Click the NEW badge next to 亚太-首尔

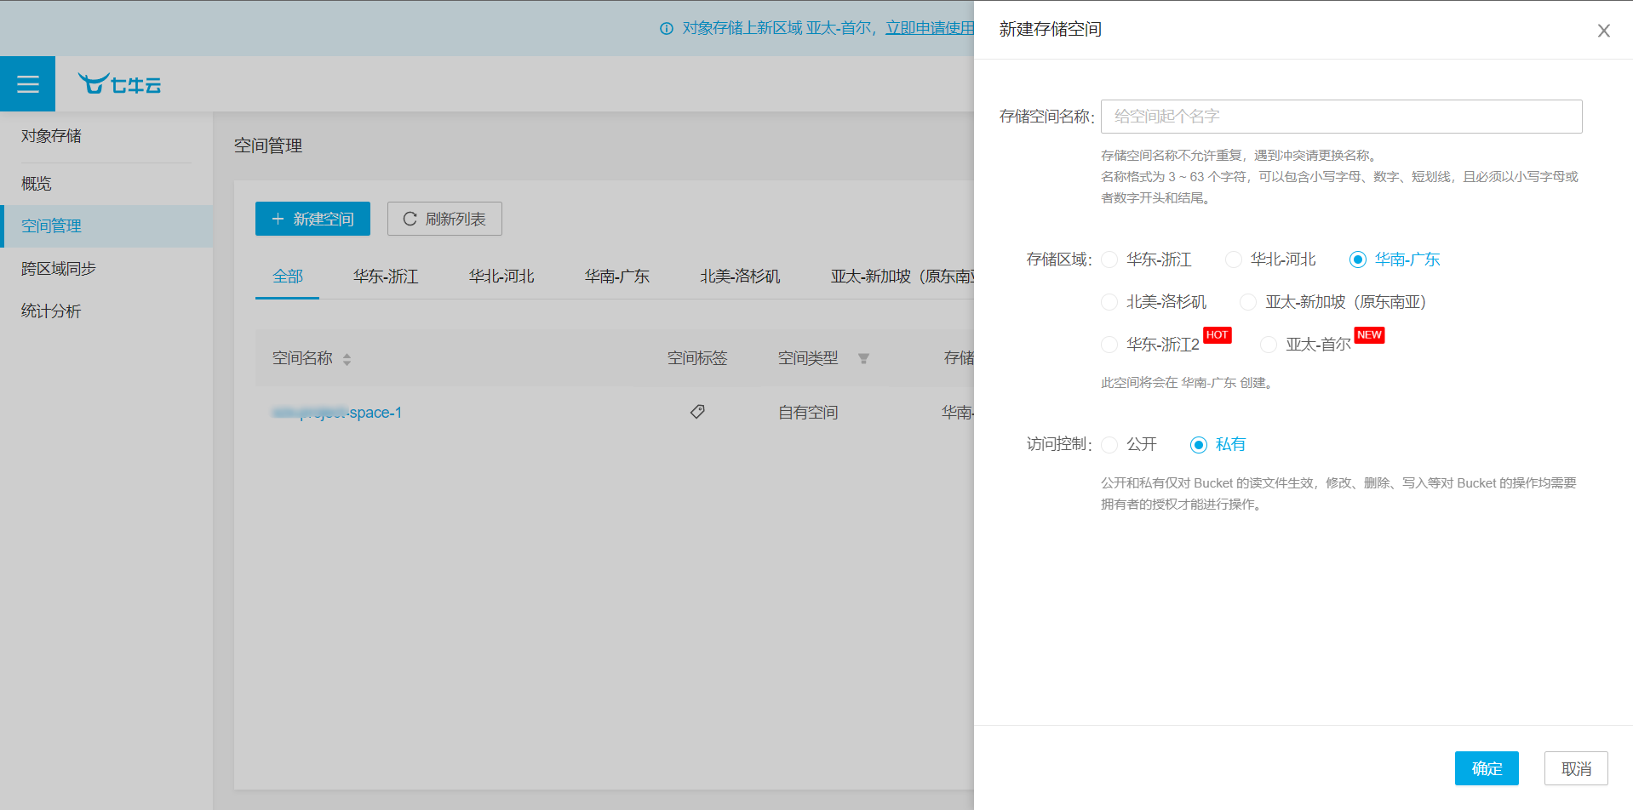pyautogui.click(x=1369, y=335)
